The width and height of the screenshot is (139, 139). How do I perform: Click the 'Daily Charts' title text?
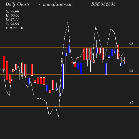click(18, 4)
